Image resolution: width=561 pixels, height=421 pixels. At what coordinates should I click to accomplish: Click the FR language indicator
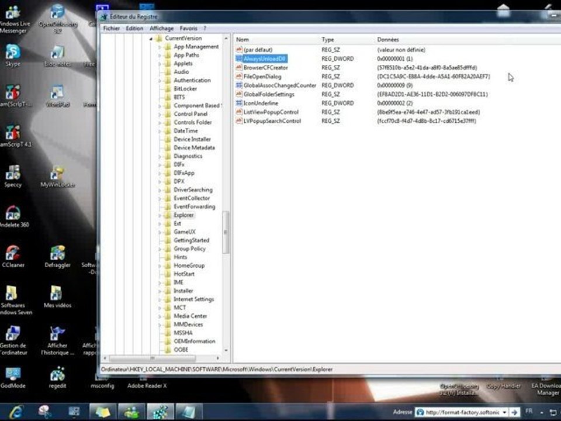tap(529, 411)
